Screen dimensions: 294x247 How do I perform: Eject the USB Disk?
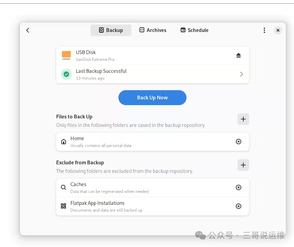pyautogui.click(x=239, y=55)
